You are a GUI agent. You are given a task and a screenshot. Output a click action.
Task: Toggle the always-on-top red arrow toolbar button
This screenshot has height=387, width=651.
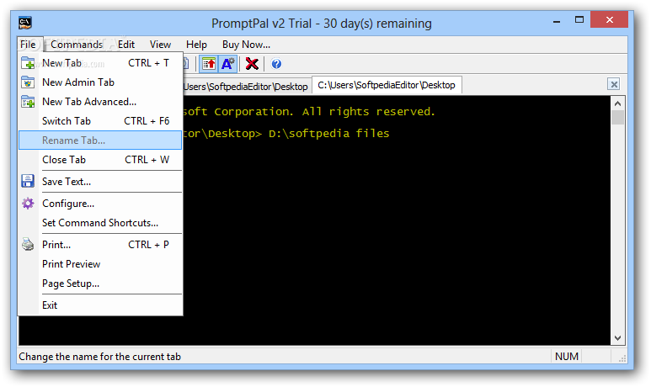[x=209, y=64]
